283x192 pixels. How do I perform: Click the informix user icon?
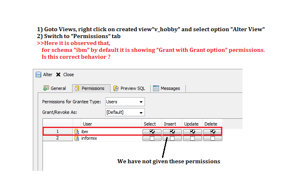point(77,138)
